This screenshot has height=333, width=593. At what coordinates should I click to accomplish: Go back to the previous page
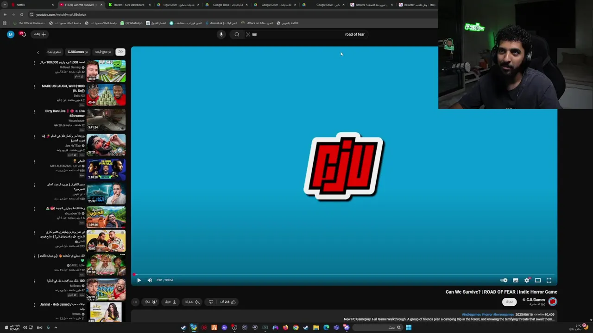pyautogui.click(x=5, y=14)
